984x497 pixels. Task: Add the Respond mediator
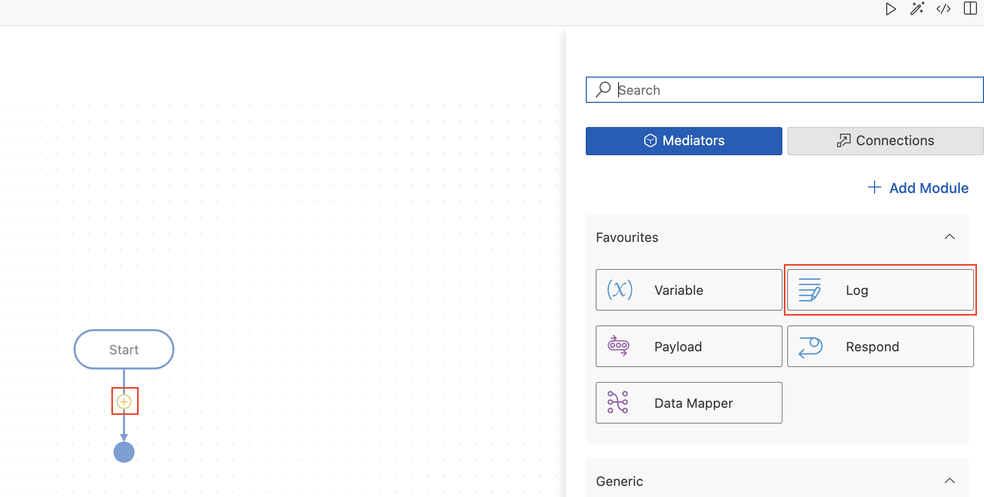pyautogui.click(x=881, y=346)
